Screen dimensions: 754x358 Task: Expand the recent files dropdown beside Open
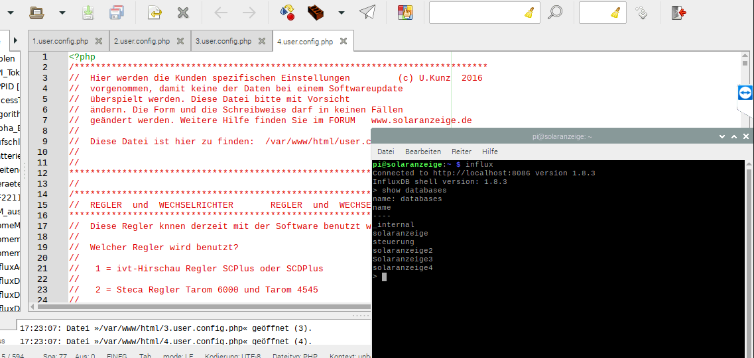[x=62, y=12]
